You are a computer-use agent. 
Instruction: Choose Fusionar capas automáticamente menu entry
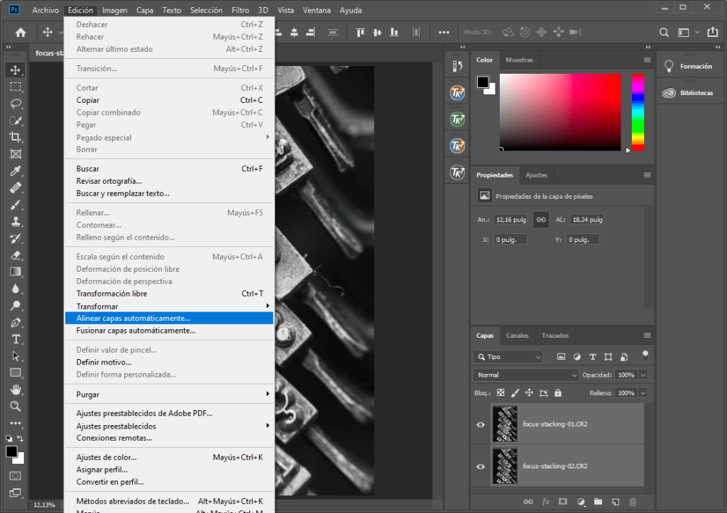pyautogui.click(x=136, y=331)
